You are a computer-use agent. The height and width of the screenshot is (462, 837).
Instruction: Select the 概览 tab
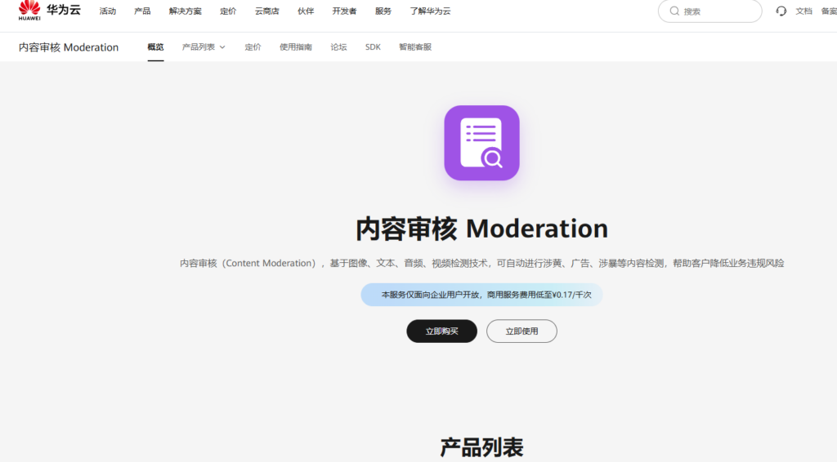(x=155, y=47)
